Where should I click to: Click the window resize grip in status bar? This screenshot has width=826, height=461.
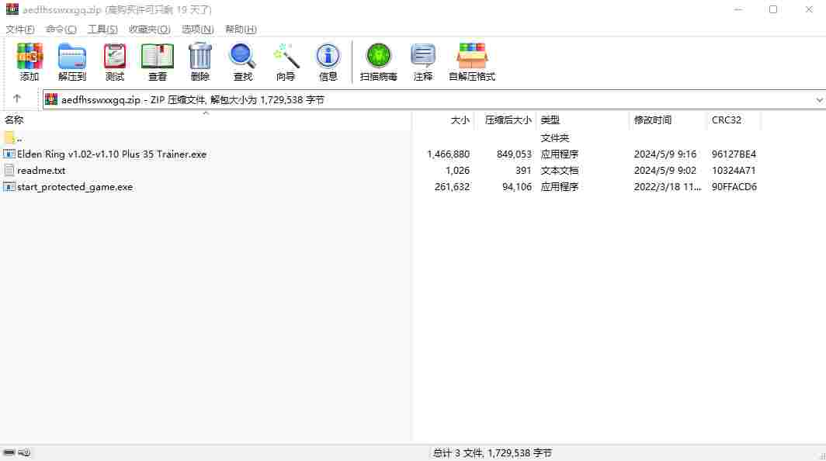[822, 456]
